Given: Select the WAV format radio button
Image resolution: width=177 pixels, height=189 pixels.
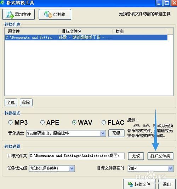Looking at the screenshot, I should [74, 122].
